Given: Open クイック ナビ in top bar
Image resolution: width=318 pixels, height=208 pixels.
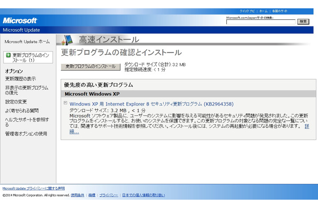Looking at the screenshot, I should (247, 11).
